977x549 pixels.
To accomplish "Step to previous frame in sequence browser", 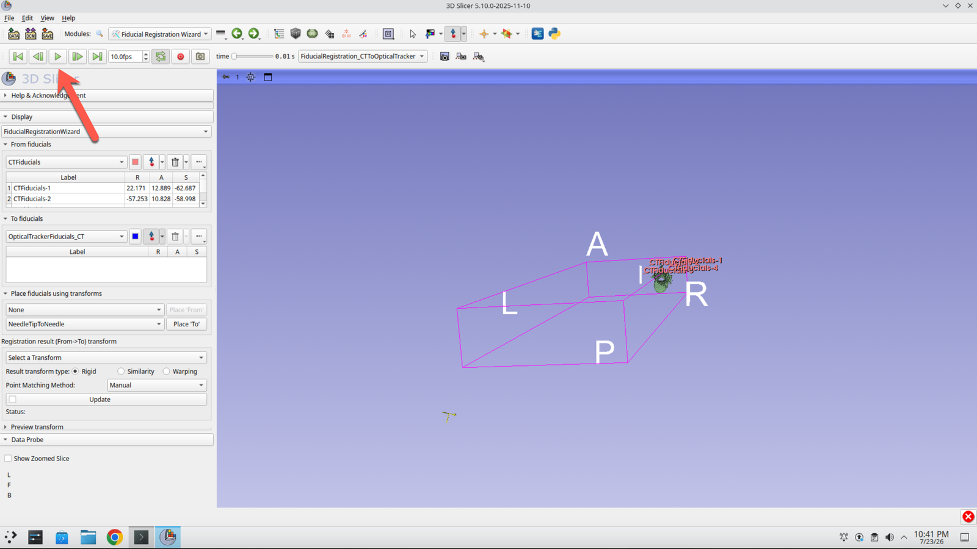I will point(38,57).
